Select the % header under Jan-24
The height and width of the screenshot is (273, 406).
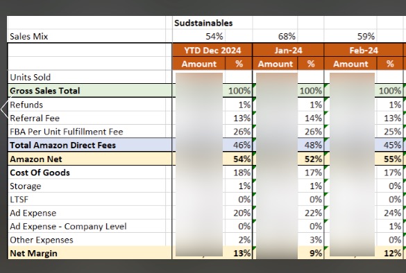(x=311, y=64)
